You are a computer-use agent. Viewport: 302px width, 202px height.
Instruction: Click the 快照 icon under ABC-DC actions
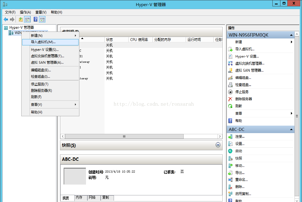[230, 158]
